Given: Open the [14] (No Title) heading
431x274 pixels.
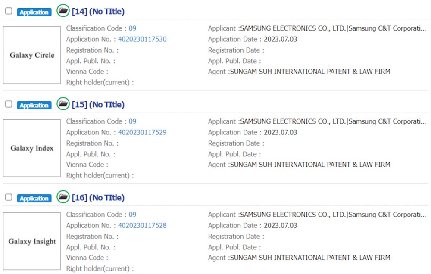Looking at the screenshot, I should (98, 12).
